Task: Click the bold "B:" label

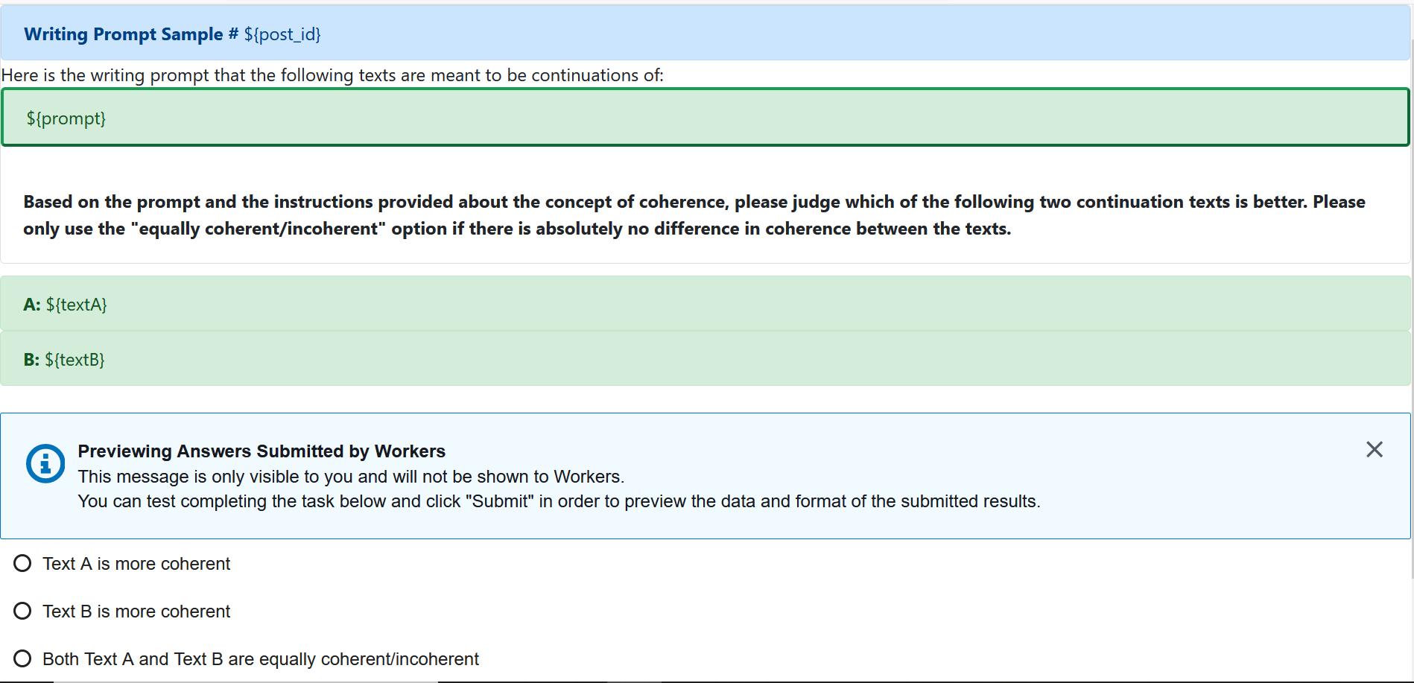Action: pos(31,360)
